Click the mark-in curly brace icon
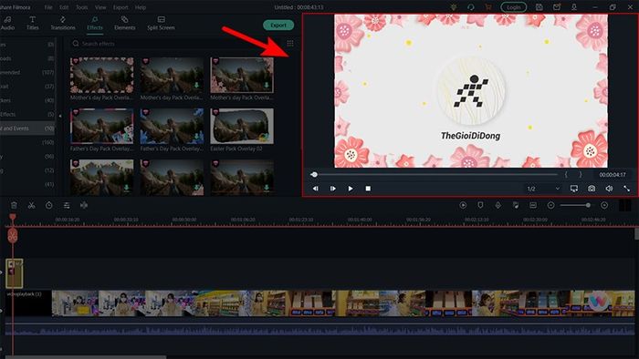 click(x=566, y=174)
